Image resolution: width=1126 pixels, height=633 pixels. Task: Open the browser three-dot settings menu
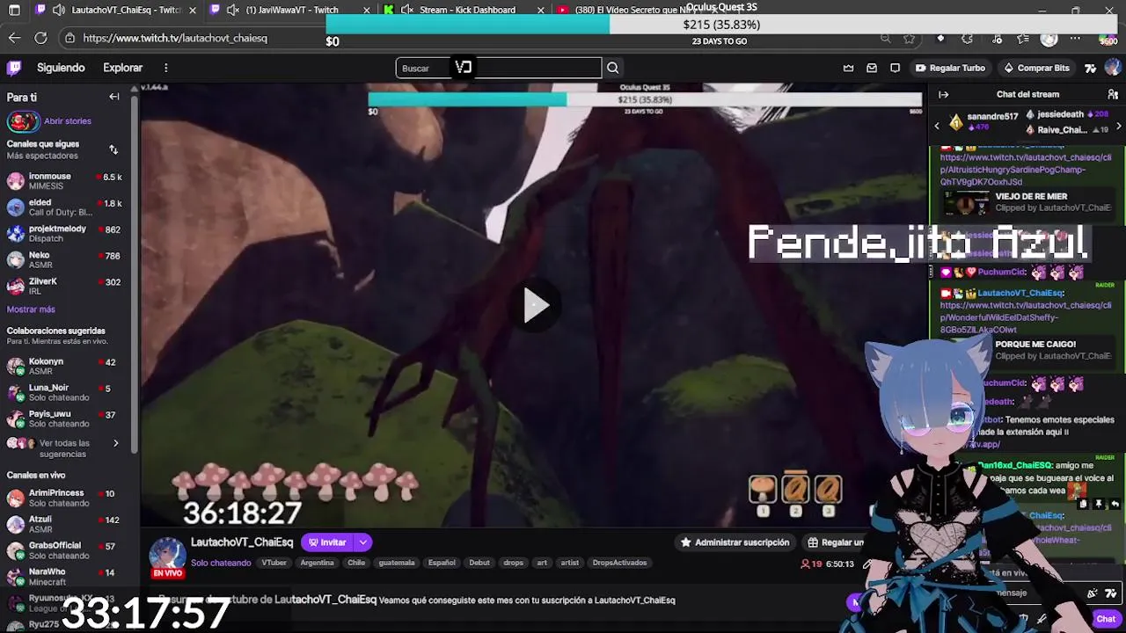click(1075, 38)
